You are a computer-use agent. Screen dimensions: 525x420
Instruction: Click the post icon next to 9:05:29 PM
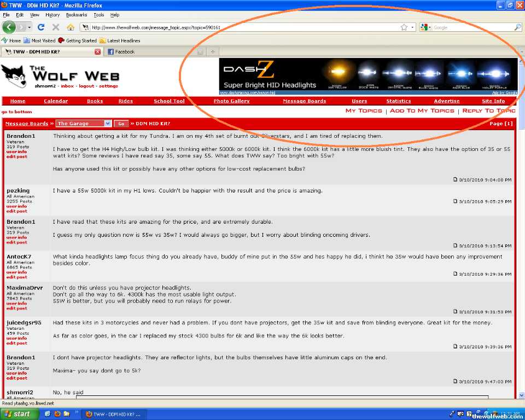tap(456, 201)
